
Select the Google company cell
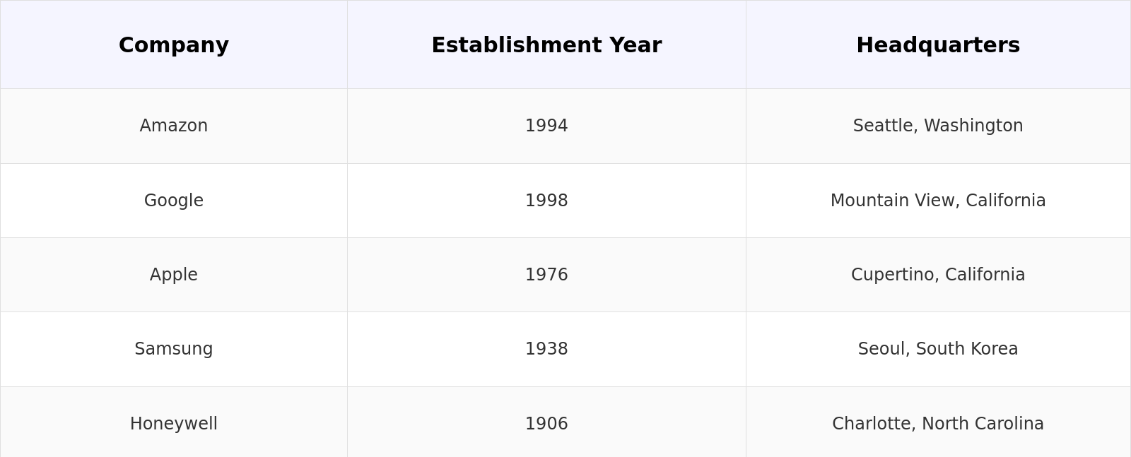(174, 201)
